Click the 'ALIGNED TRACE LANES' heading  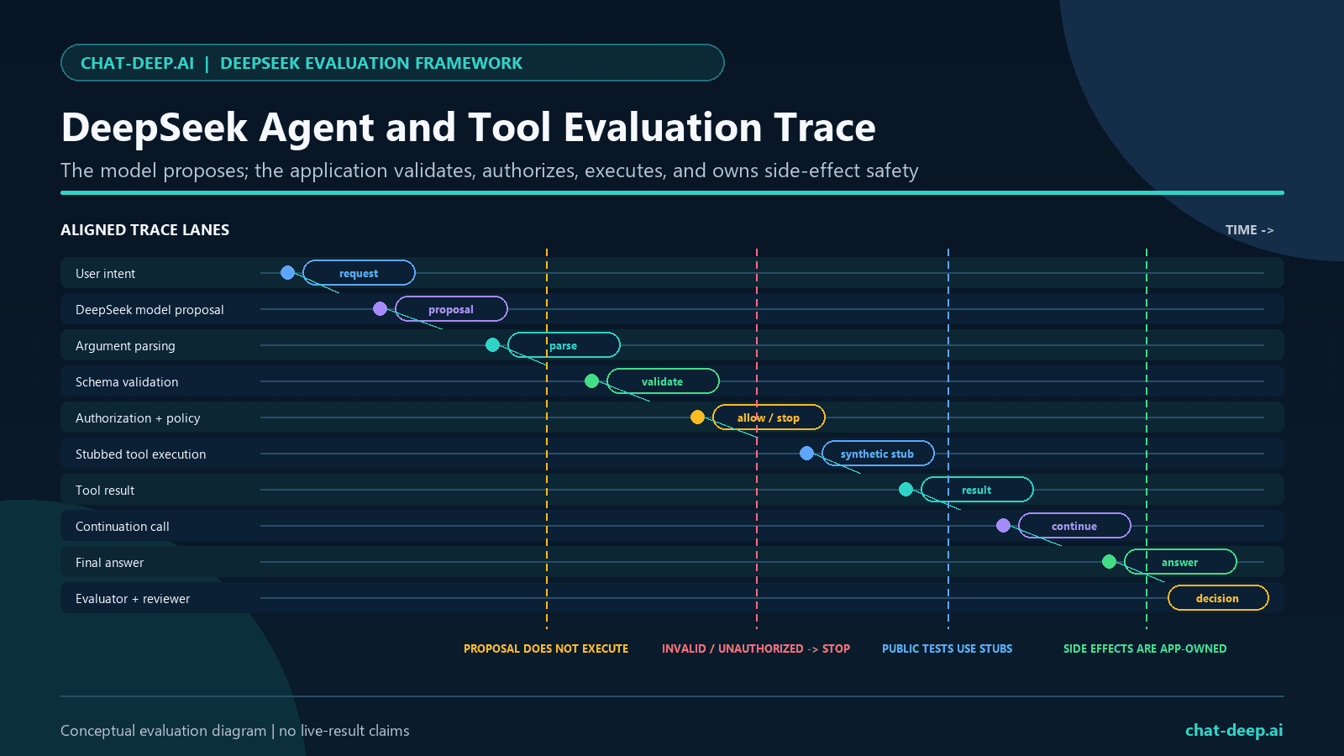click(144, 230)
